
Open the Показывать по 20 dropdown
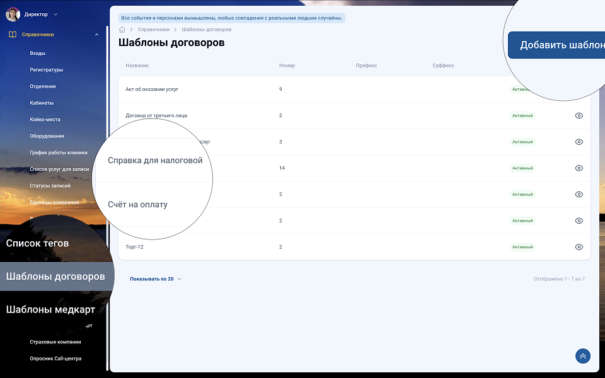[x=155, y=278]
